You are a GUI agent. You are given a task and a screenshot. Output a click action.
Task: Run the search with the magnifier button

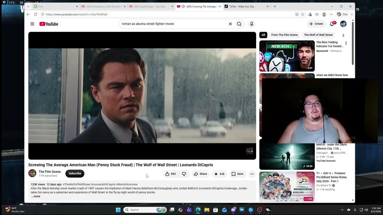coord(239,24)
